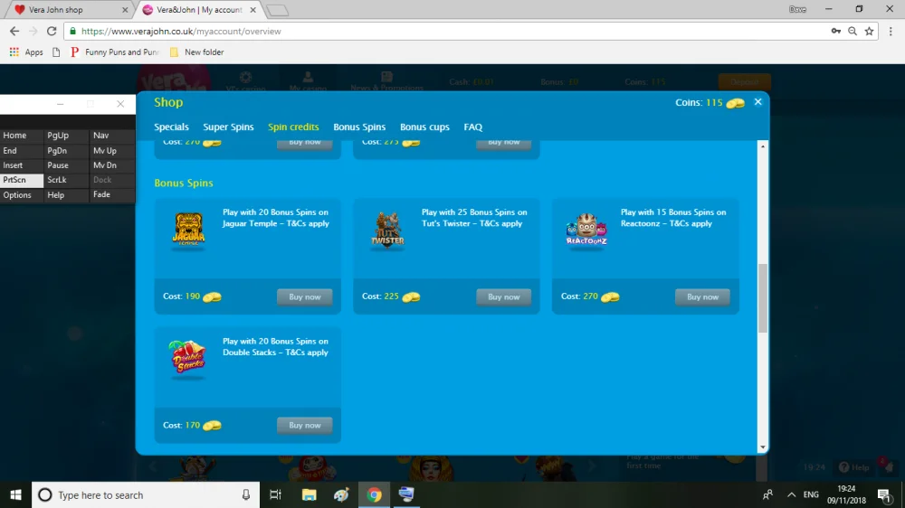The image size is (905, 508).
Task: Show hidden system tray icons
Action: click(x=791, y=494)
